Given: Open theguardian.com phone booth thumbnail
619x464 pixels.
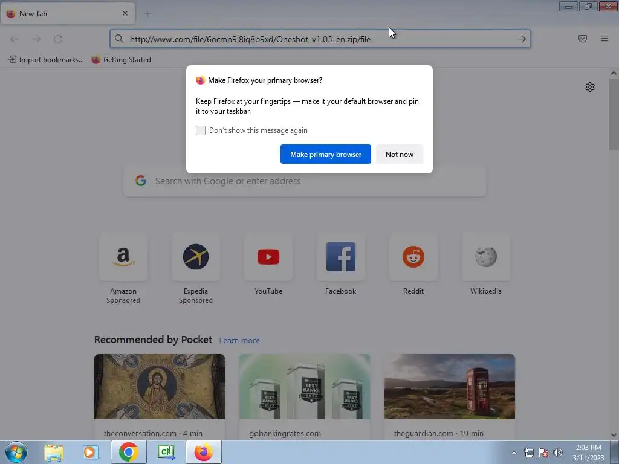Looking at the screenshot, I should click(450, 387).
